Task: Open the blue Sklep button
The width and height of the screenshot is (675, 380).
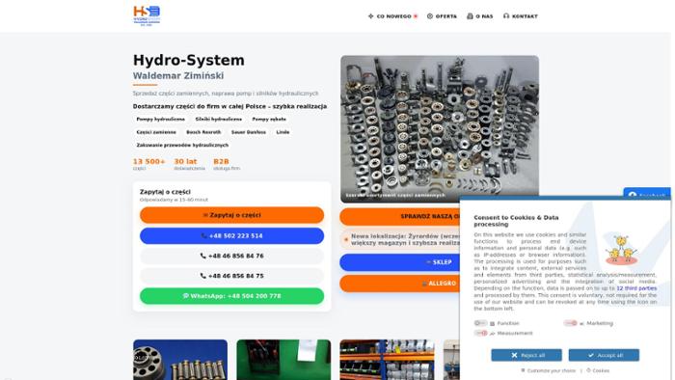Action: [399, 262]
